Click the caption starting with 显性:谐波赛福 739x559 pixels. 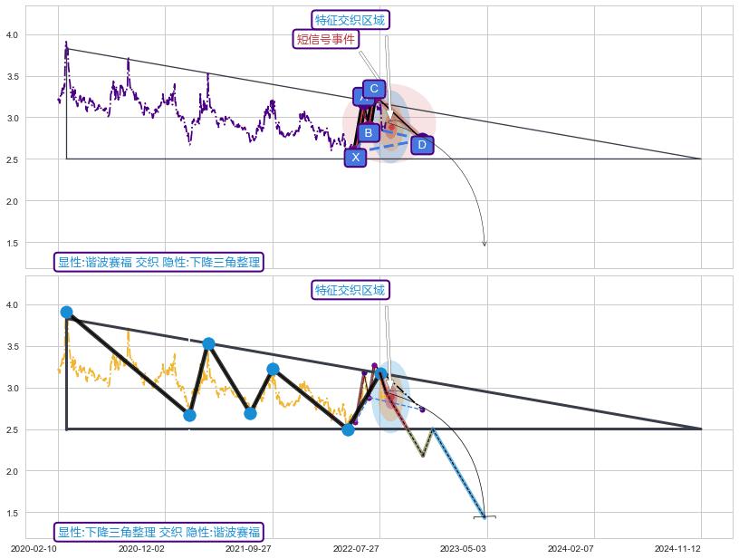(159, 262)
